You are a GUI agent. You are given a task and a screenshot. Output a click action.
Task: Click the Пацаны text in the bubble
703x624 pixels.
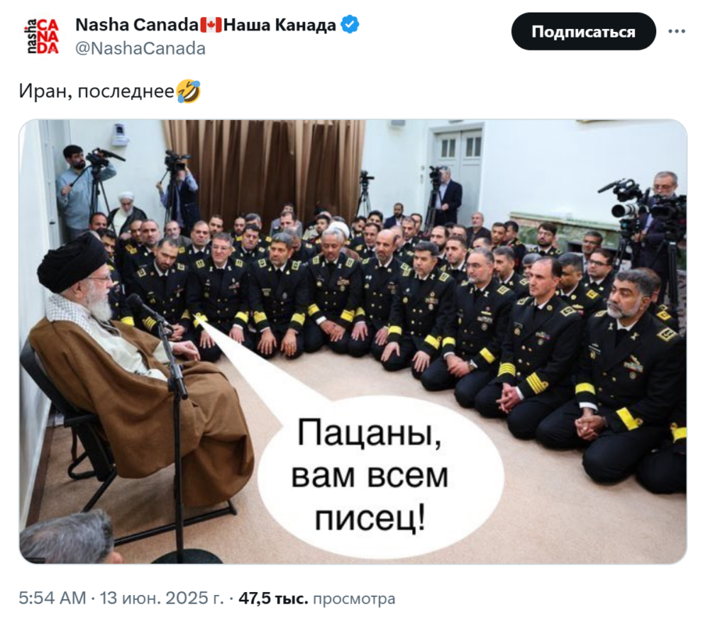pyautogui.click(x=370, y=434)
